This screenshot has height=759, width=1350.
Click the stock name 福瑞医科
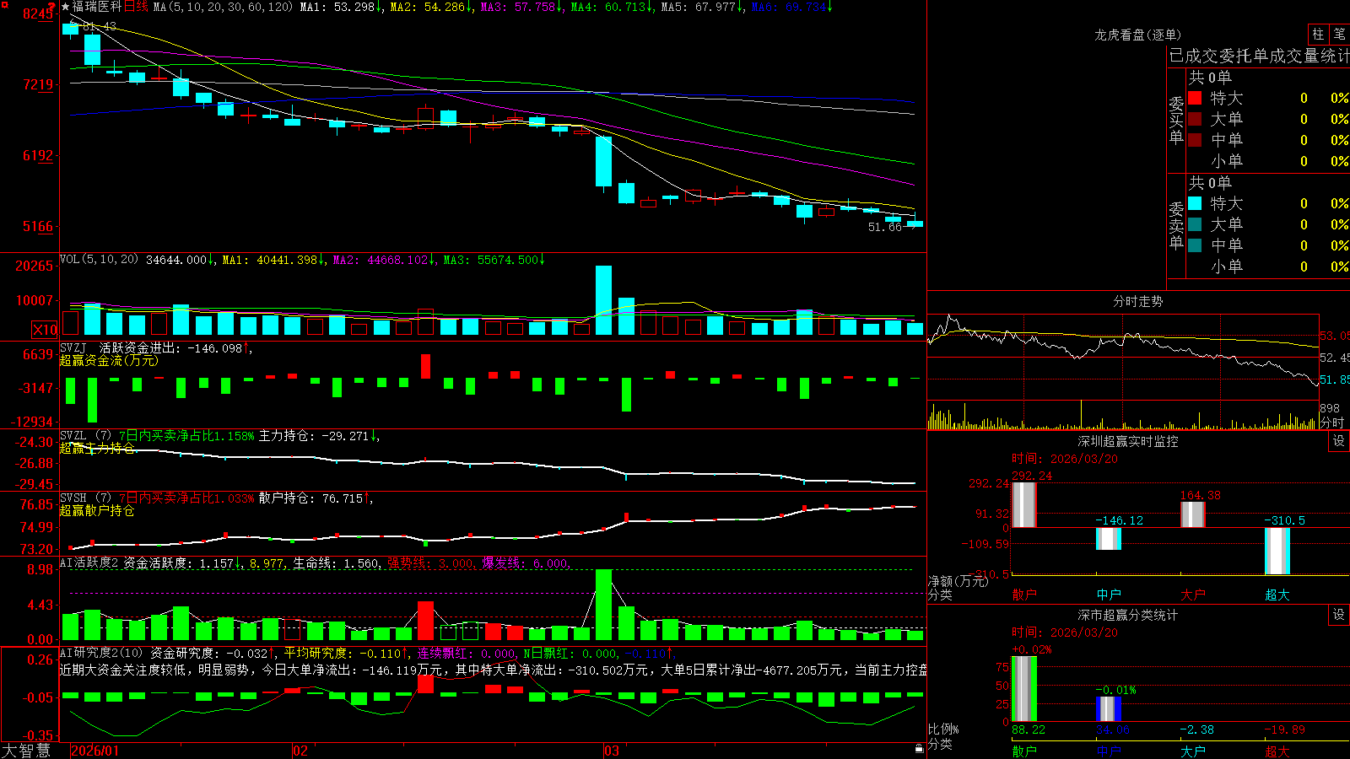[97, 7]
